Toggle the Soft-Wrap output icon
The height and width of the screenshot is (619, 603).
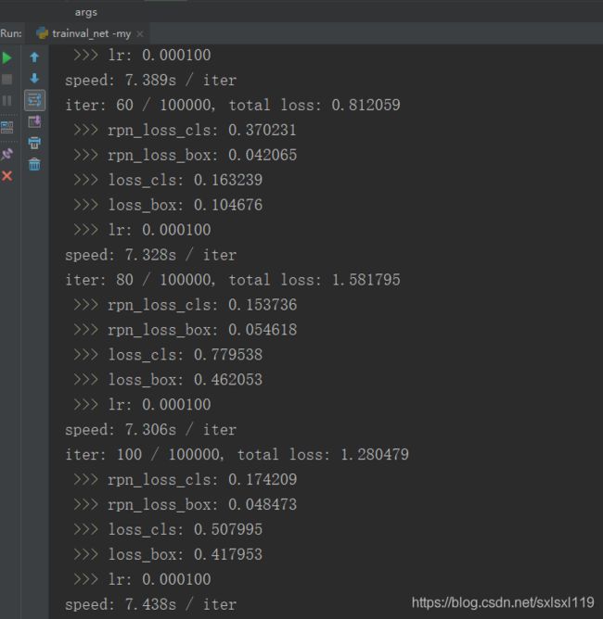[x=34, y=100]
